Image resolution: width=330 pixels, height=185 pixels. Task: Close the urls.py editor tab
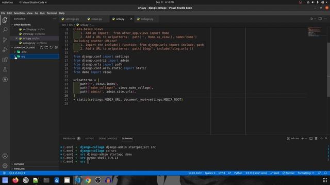[x=131, y=19]
